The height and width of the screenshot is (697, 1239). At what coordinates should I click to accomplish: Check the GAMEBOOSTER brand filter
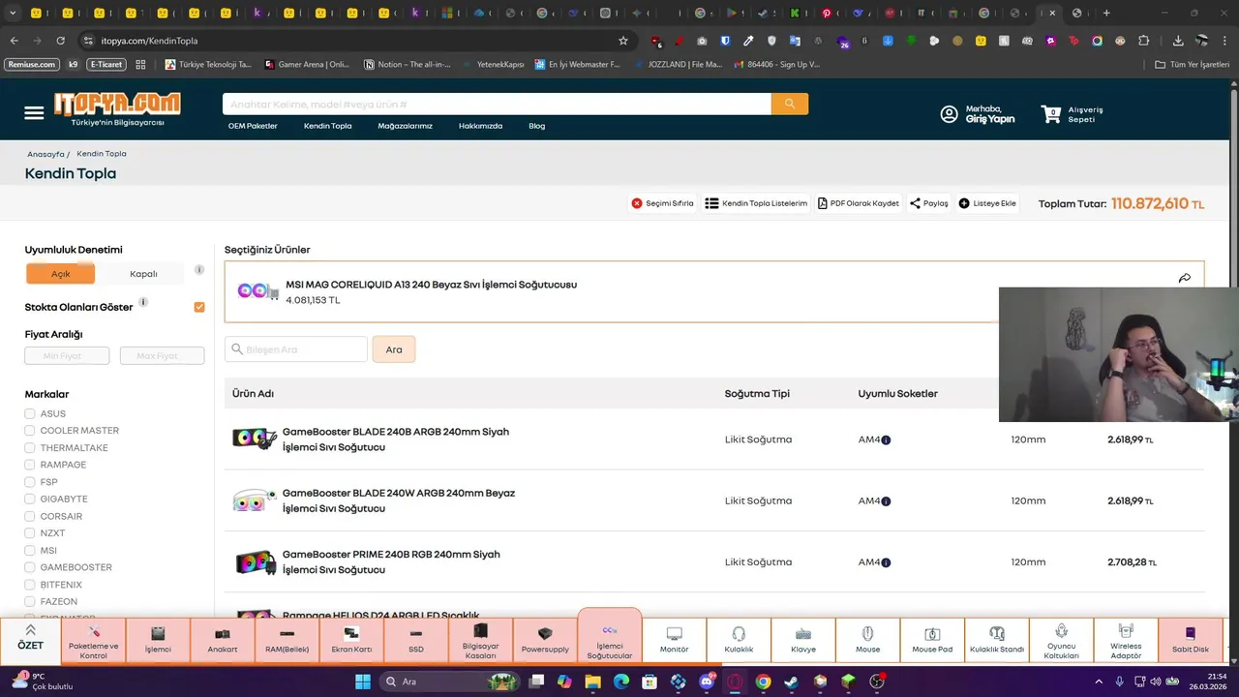[x=30, y=567]
